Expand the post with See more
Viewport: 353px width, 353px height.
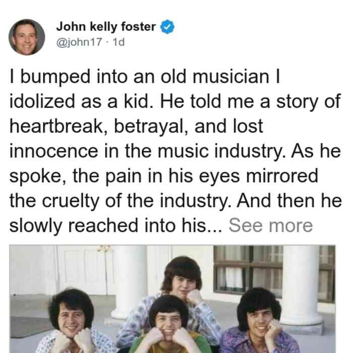(x=271, y=225)
